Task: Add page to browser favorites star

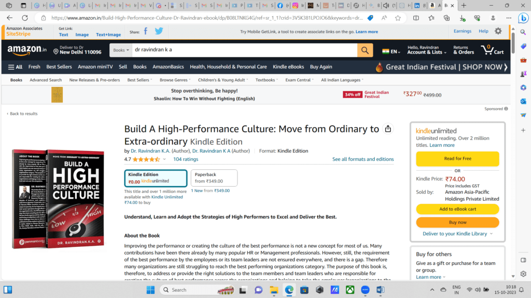Action: (x=398, y=18)
